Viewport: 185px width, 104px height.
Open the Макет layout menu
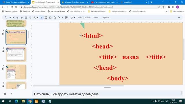coord(88,17)
